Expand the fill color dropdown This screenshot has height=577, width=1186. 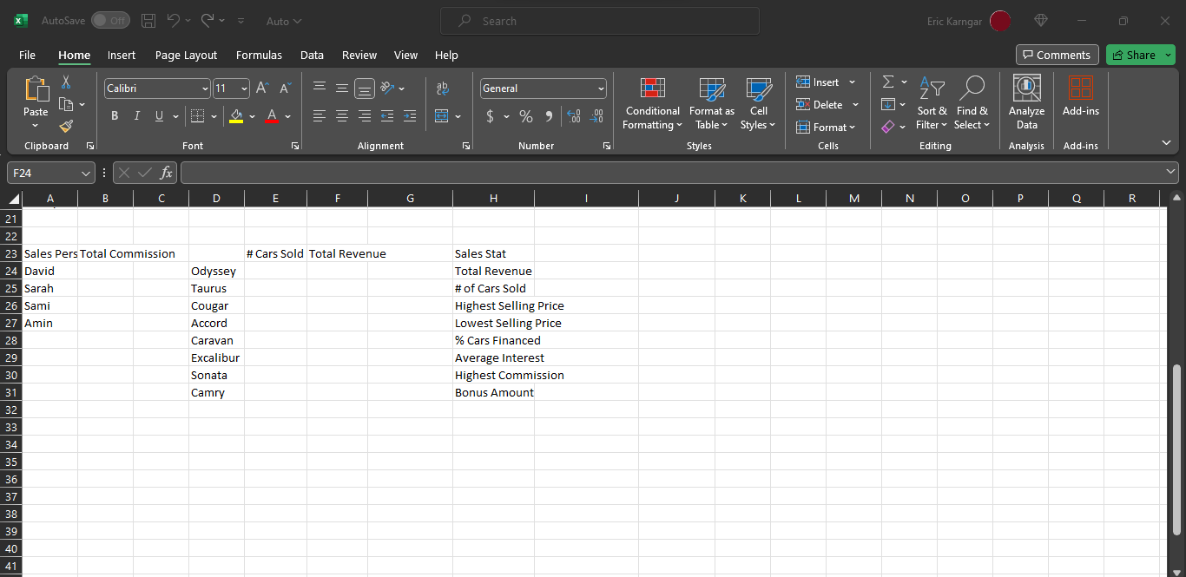[x=252, y=115]
